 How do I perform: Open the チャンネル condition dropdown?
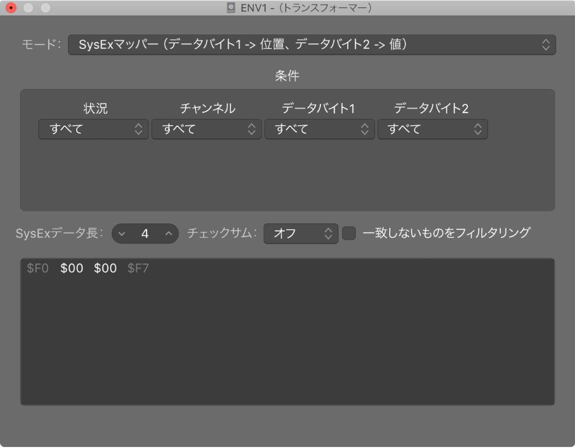point(206,129)
